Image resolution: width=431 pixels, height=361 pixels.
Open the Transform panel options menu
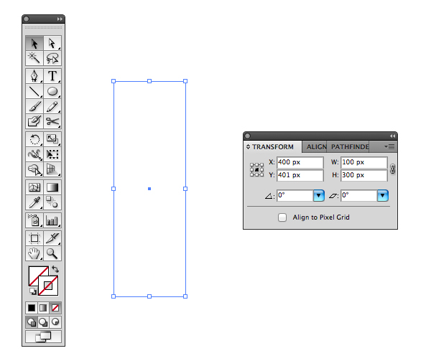[389, 147]
